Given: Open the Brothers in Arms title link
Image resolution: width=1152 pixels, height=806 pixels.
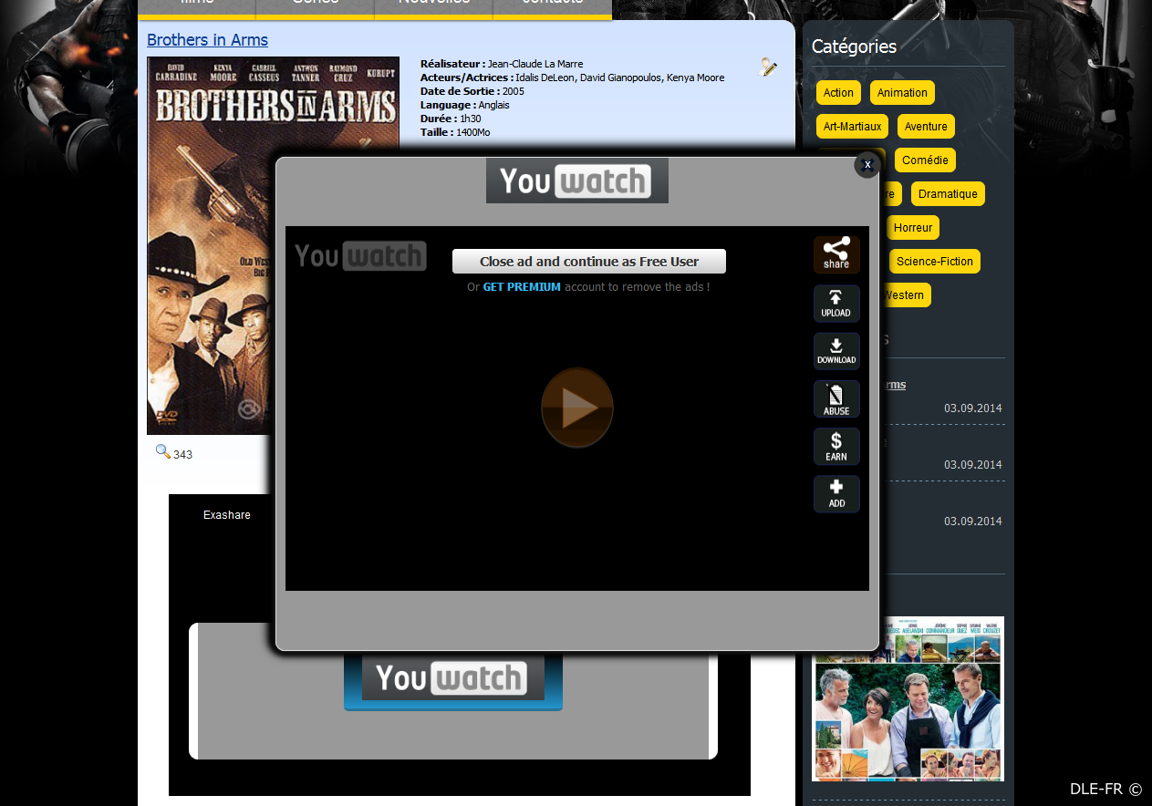Looking at the screenshot, I should coord(207,40).
